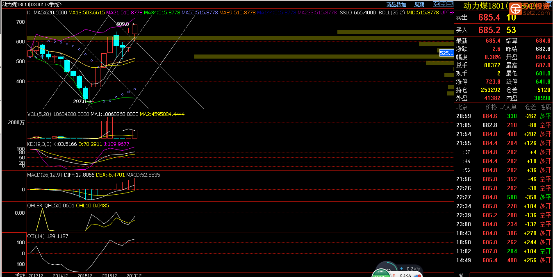Click the 最低 value 681.0
Screen dimensions: 553x277
[x=543, y=74]
